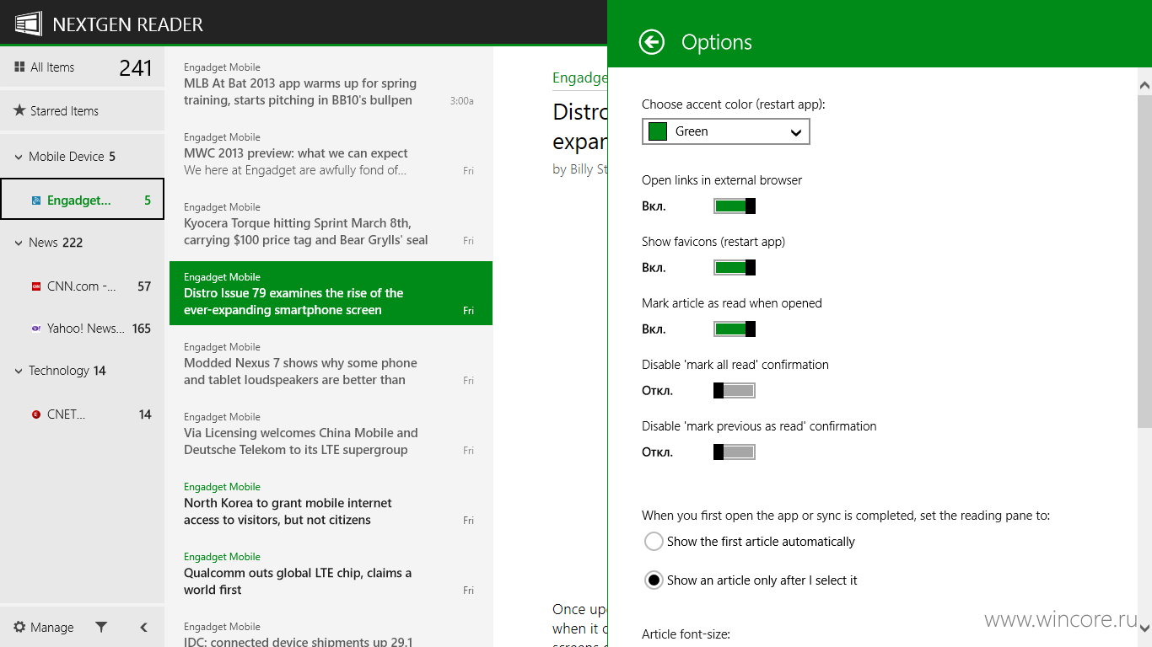
Task: Click the Engadget feed favicon
Action: (36, 201)
